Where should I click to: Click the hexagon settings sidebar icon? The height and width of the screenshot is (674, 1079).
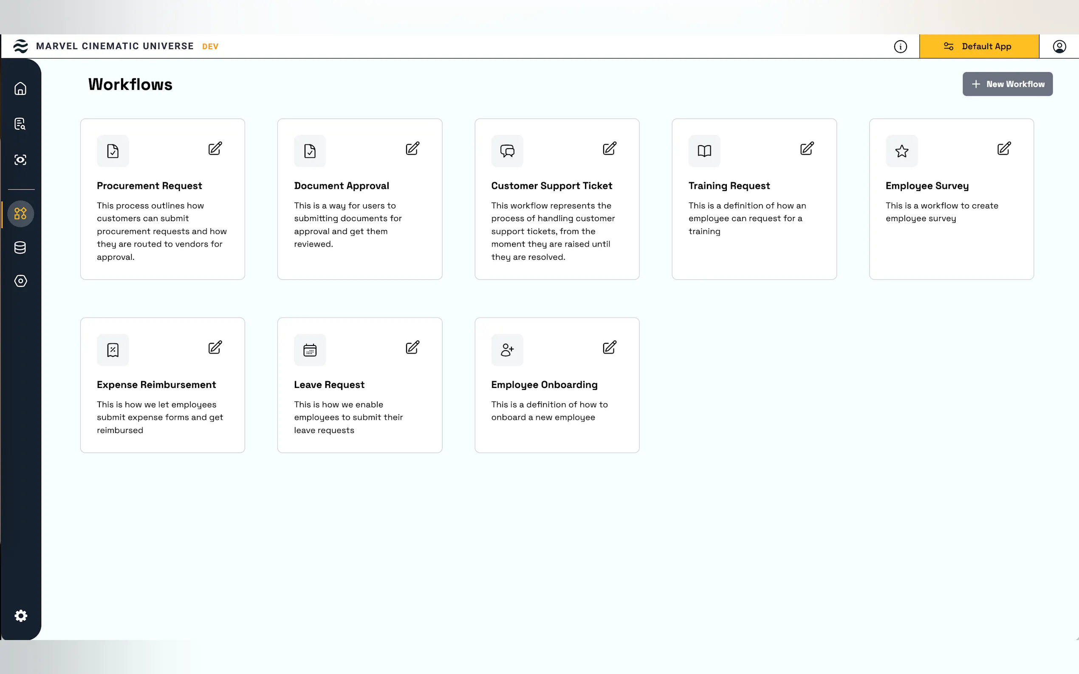pos(20,281)
